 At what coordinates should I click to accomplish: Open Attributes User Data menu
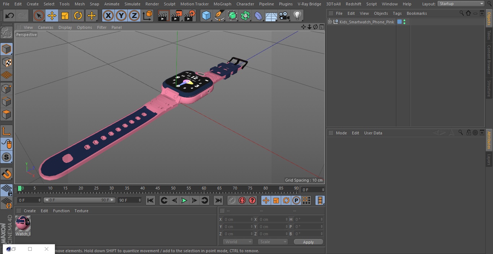click(373, 133)
